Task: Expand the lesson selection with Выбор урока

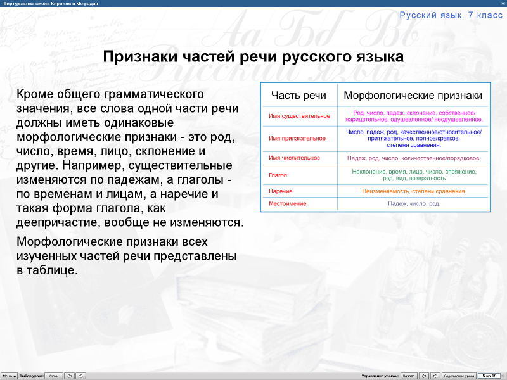Action: (30, 376)
